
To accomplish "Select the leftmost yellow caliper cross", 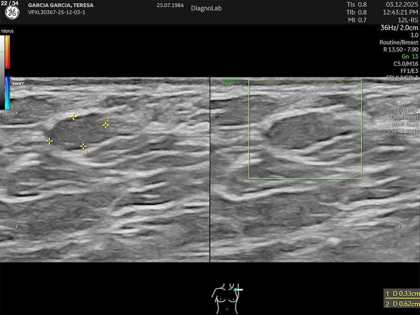I will click(x=49, y=141).
